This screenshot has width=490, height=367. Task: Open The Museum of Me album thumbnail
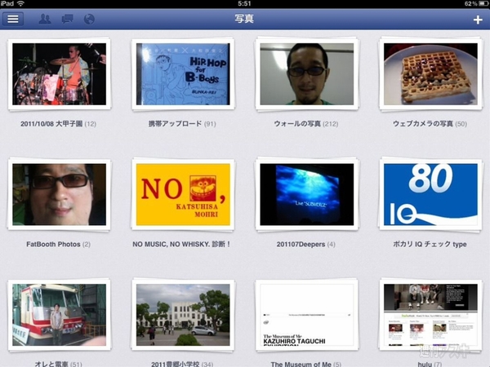click(x=307, y=315)
